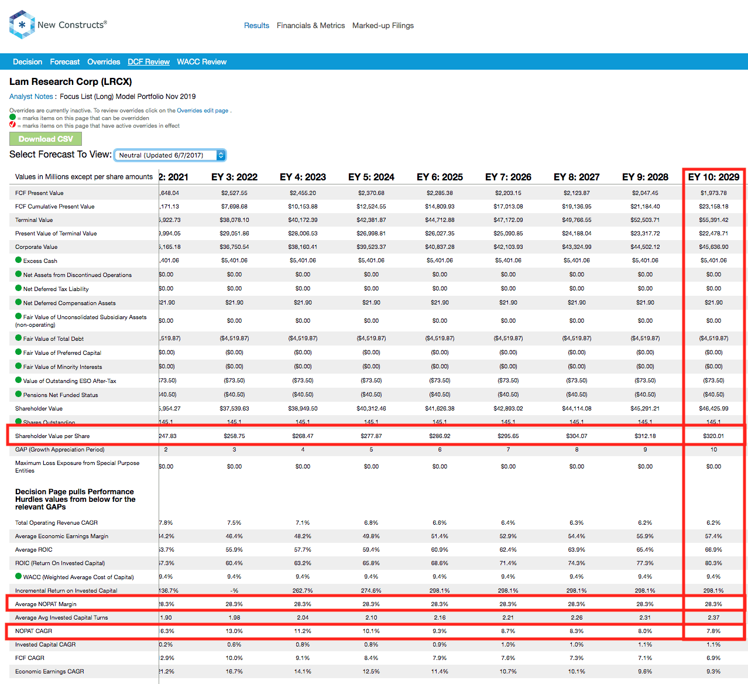Viewport: 748px width, 684px height.
Task: Select the DCF Review page
Action: (x=149, y=61)
